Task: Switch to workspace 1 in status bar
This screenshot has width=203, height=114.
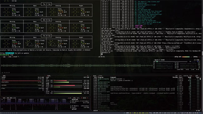Action: coord(1,113)
